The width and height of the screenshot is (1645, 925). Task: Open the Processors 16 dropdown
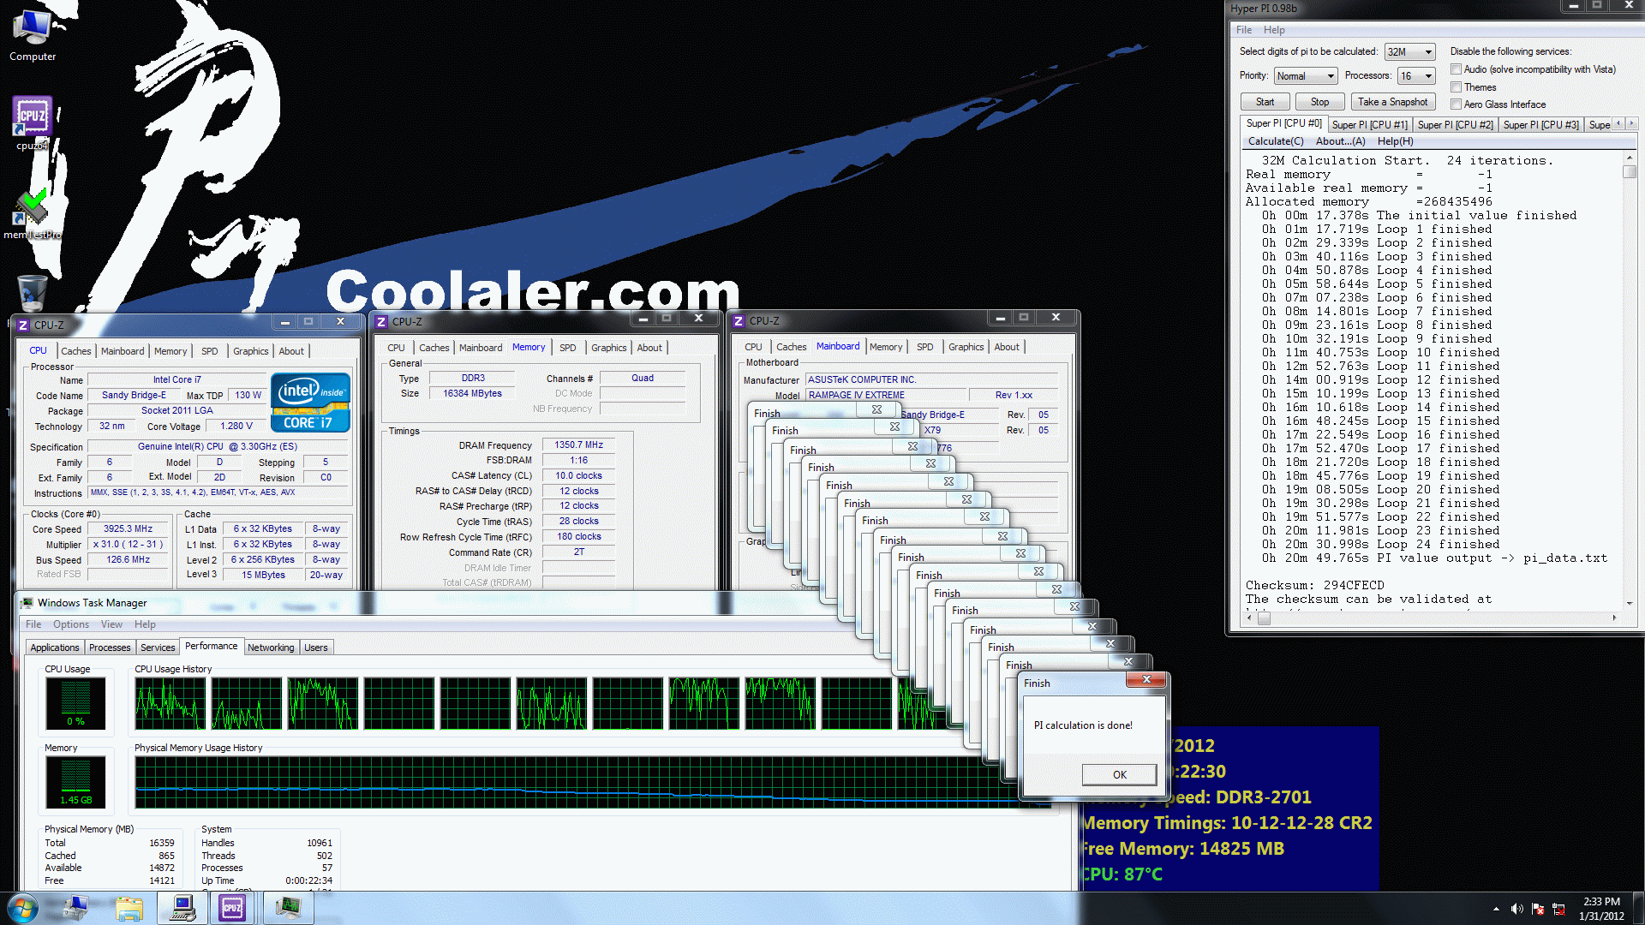pos(1415,76)
